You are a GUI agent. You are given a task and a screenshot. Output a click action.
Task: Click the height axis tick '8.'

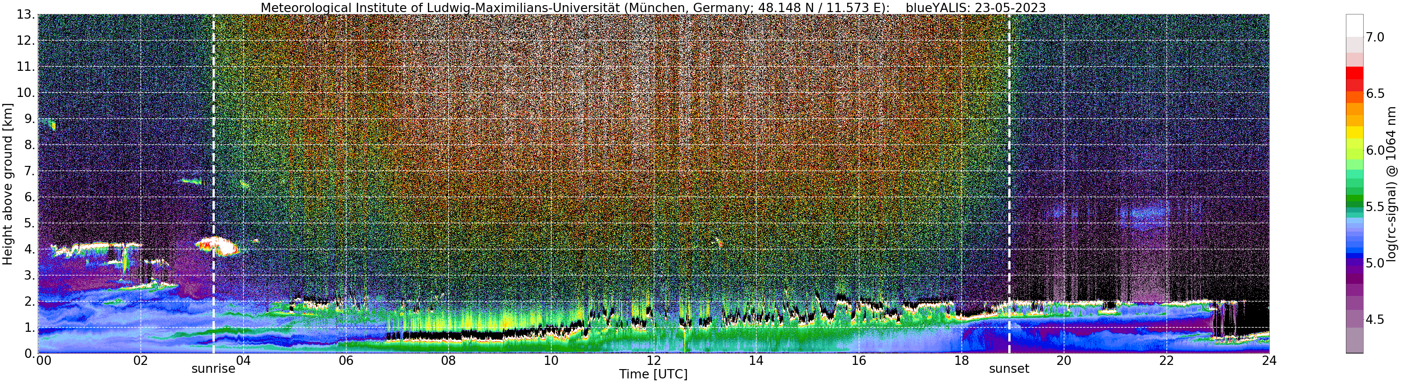click(29, 145)
